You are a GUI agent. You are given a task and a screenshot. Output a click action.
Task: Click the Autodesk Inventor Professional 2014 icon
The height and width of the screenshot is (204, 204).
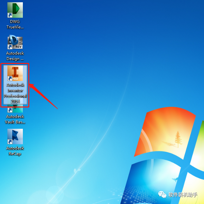[15, 73]
